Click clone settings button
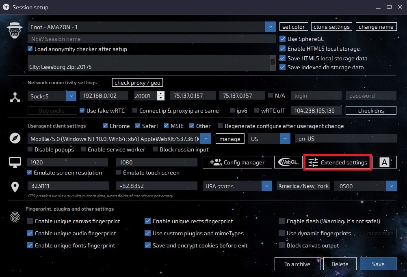This screenshot has height=277, width=407. tap(331, 27)
